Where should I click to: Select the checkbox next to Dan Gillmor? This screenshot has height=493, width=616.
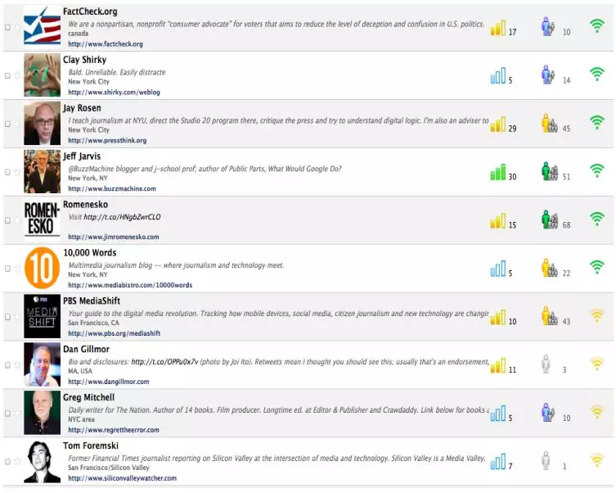click(7, 364)
